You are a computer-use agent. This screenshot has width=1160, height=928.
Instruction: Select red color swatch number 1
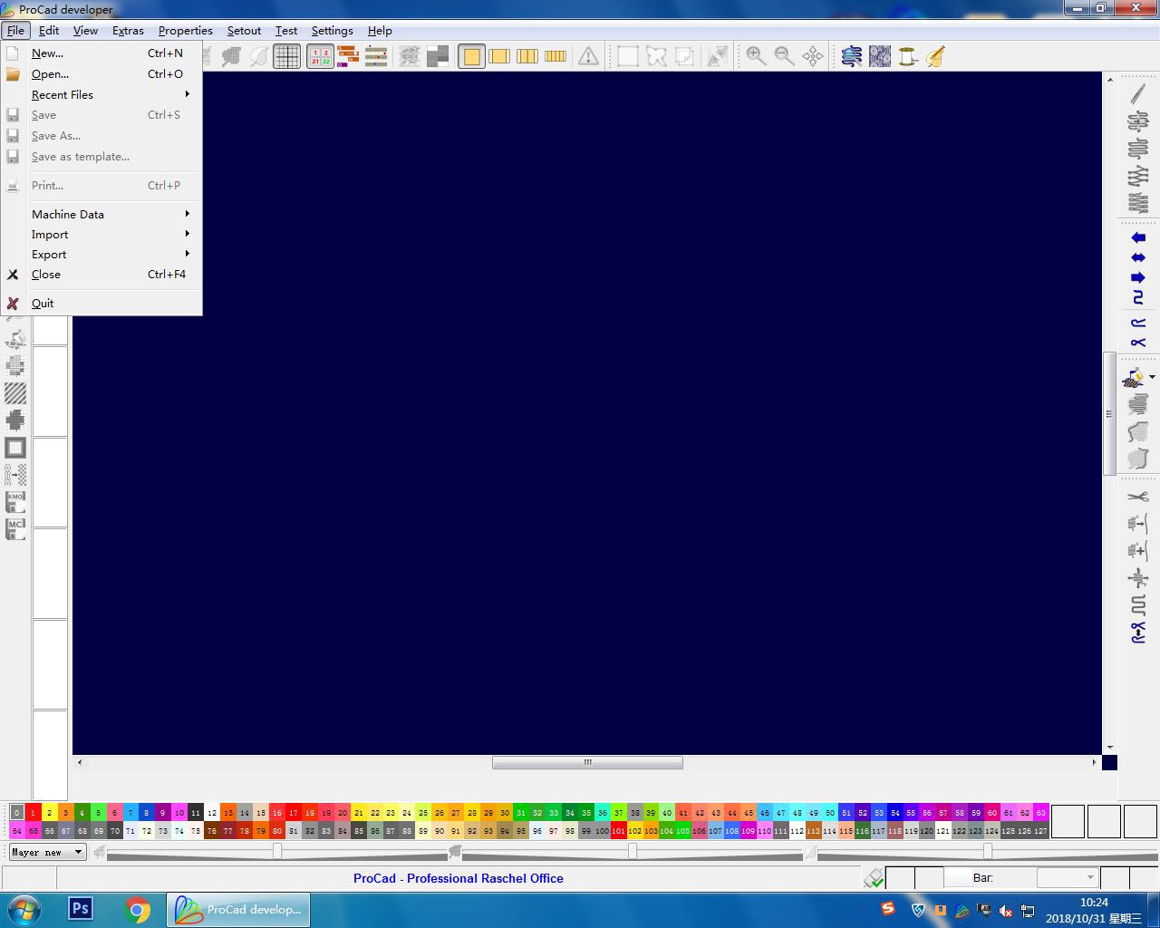click(33, 813)
